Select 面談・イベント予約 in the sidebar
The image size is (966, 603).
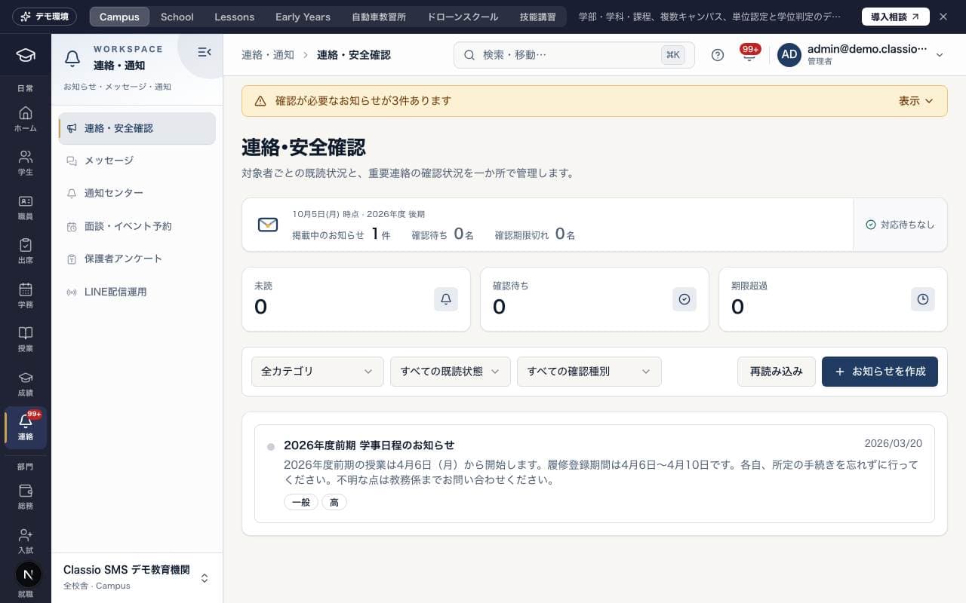pos(137,226)
